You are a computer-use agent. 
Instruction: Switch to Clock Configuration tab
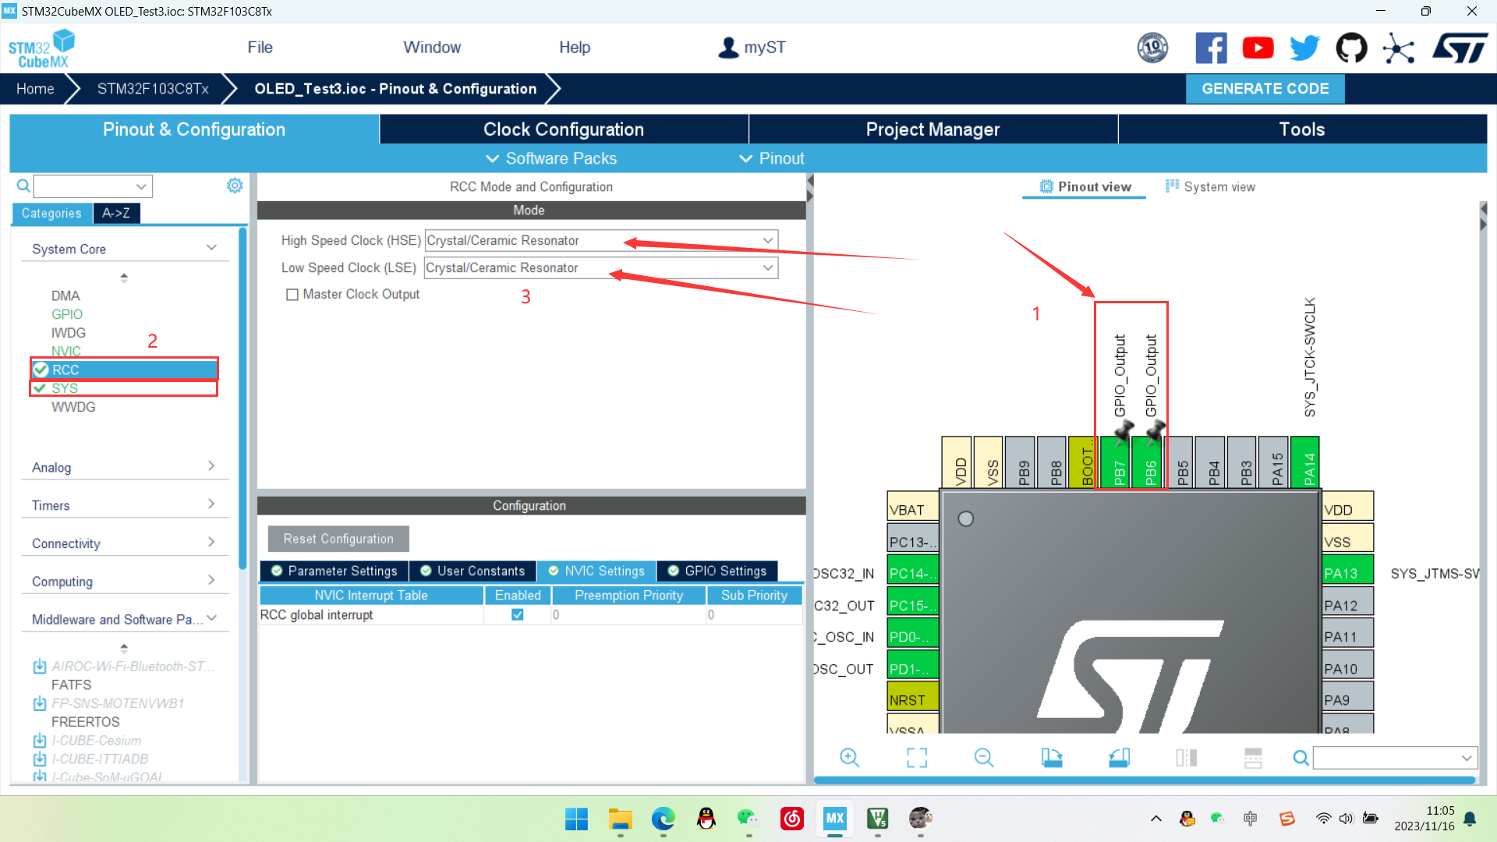[x=564, y=129]
